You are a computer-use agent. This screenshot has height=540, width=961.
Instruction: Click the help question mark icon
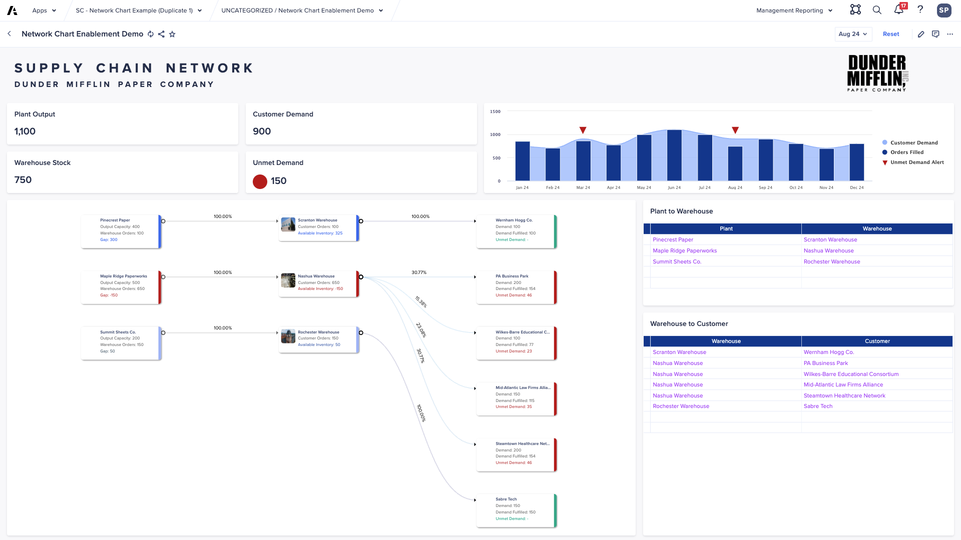click(920, 10)
